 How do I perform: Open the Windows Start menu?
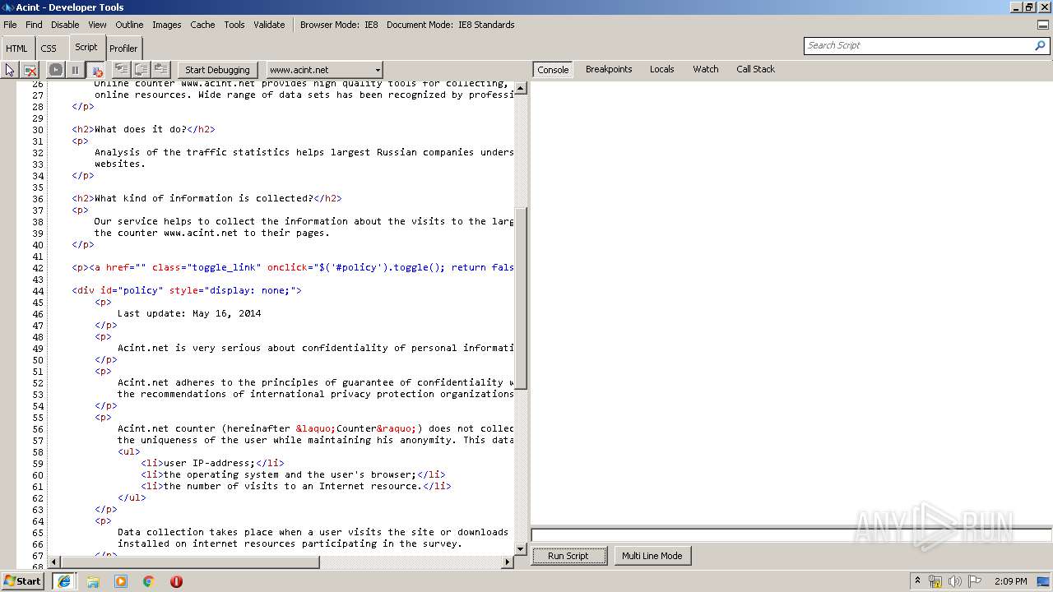pos(22,581)
